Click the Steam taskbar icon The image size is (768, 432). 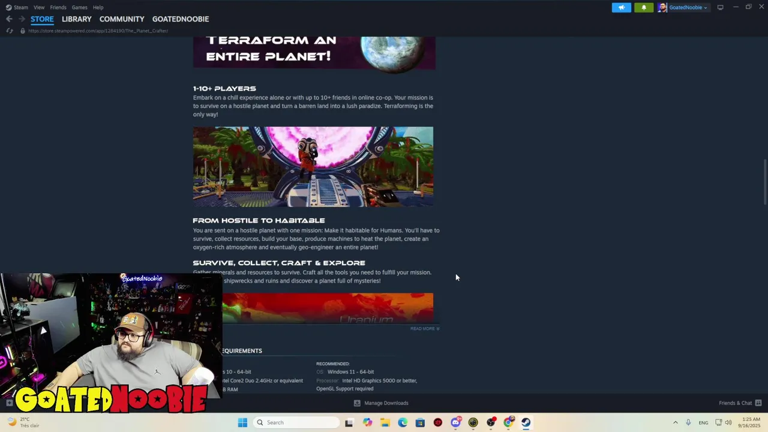[x=526, y=422]
